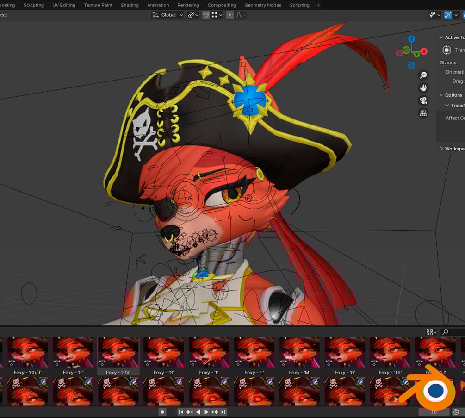The width and height of the screenshot is (465, 418).
Task: Click the preview range clock icon
Action: click(456, 412)
